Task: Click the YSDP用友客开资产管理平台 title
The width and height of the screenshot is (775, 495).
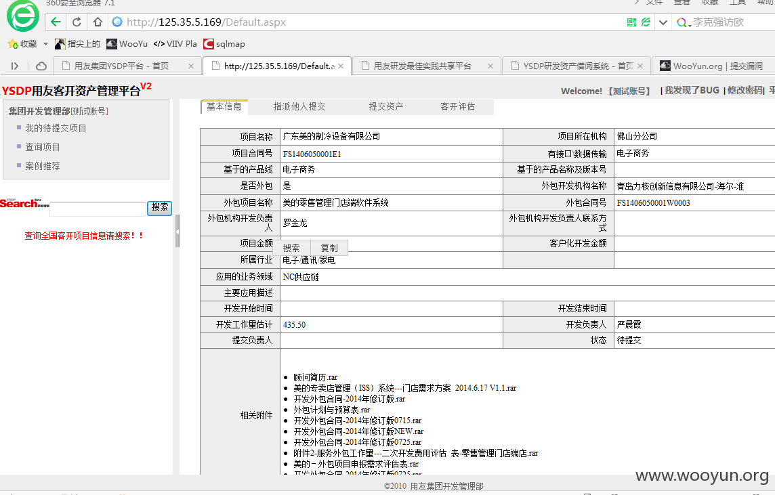Action: click(77, 90)
